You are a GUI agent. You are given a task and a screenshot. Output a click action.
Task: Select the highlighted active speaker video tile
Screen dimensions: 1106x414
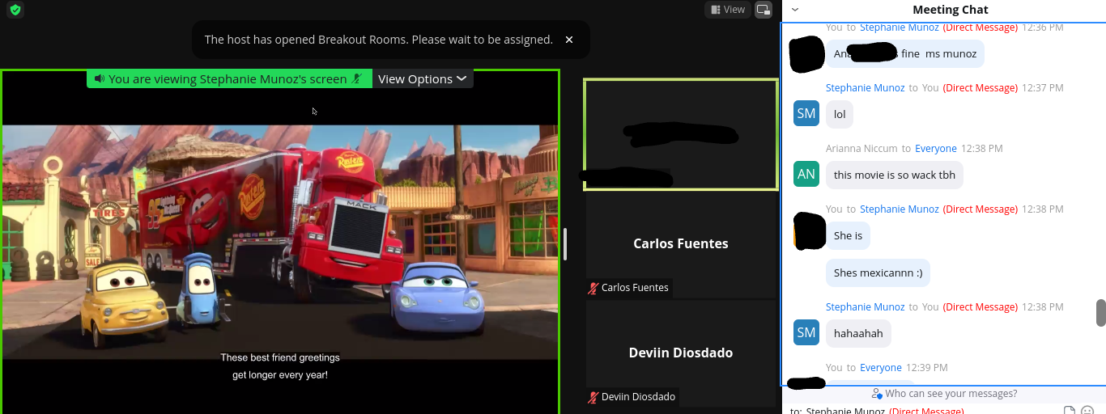[681, 134]
